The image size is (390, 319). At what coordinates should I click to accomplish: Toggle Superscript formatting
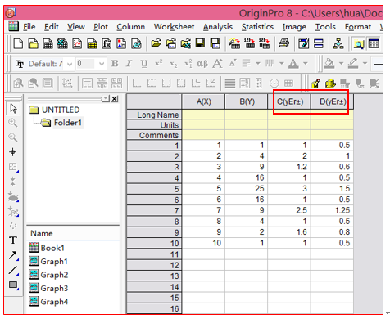coord(159,63)
